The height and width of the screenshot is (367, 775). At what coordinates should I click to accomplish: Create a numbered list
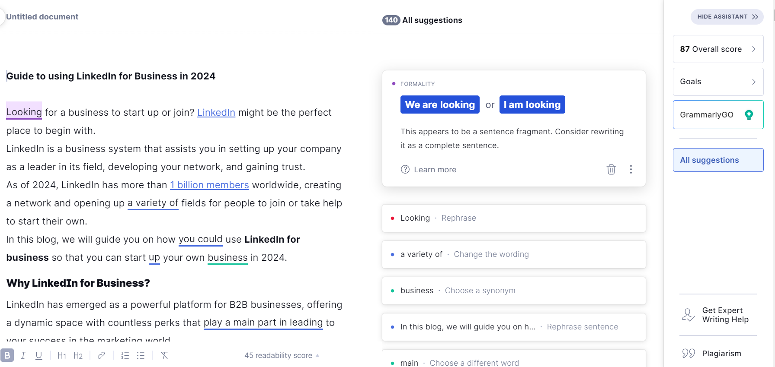coord(125,355)
